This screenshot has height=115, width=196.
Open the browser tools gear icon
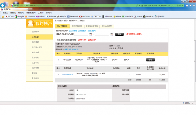tap(194, 6)
